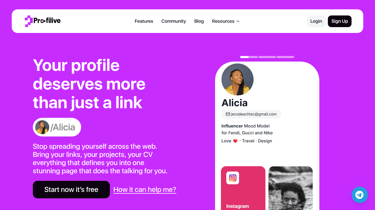Click Alicia's large circular profile photo

tap(238, 79)
